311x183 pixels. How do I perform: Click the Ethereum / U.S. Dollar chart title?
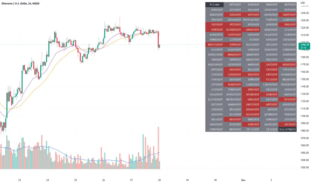(x=20, y=3)
